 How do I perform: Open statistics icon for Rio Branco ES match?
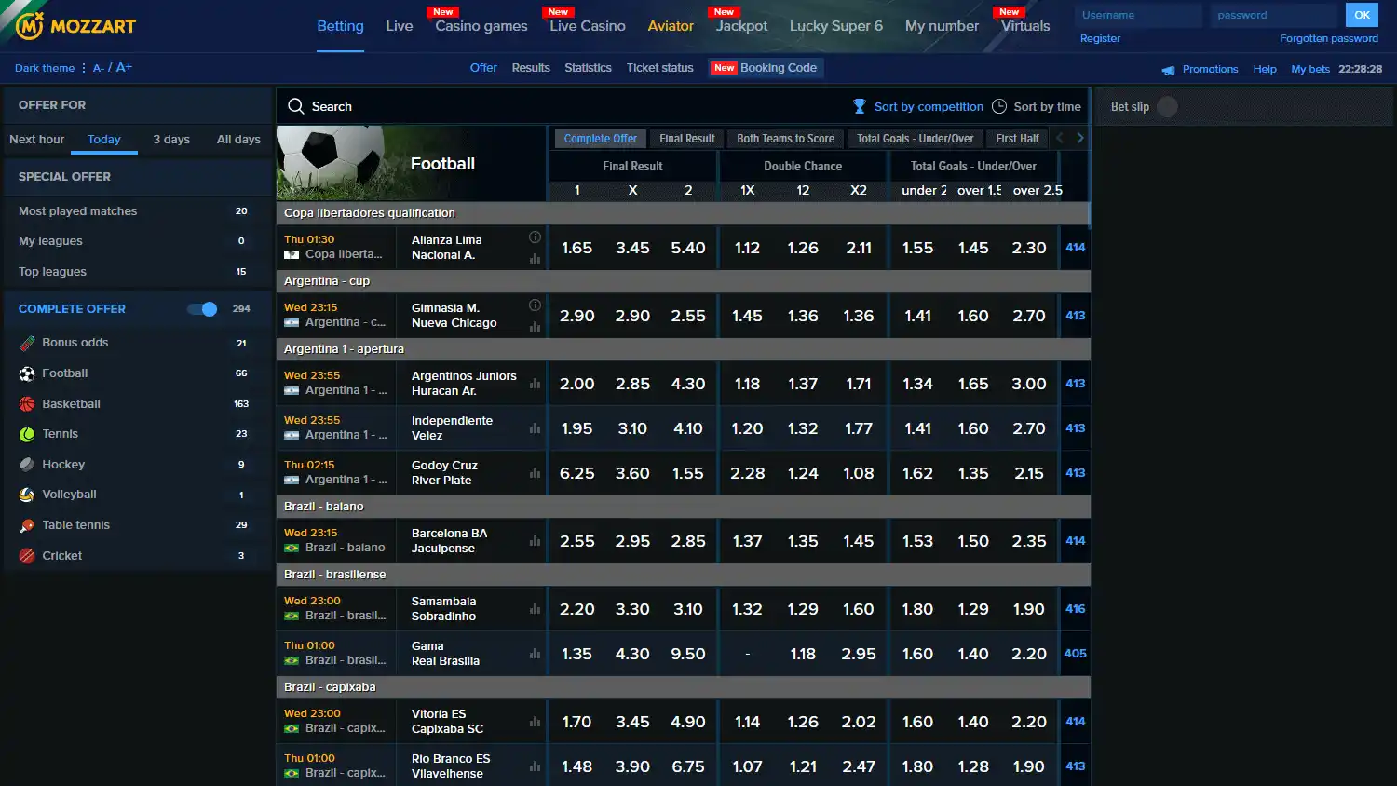[x=535, y=766]
